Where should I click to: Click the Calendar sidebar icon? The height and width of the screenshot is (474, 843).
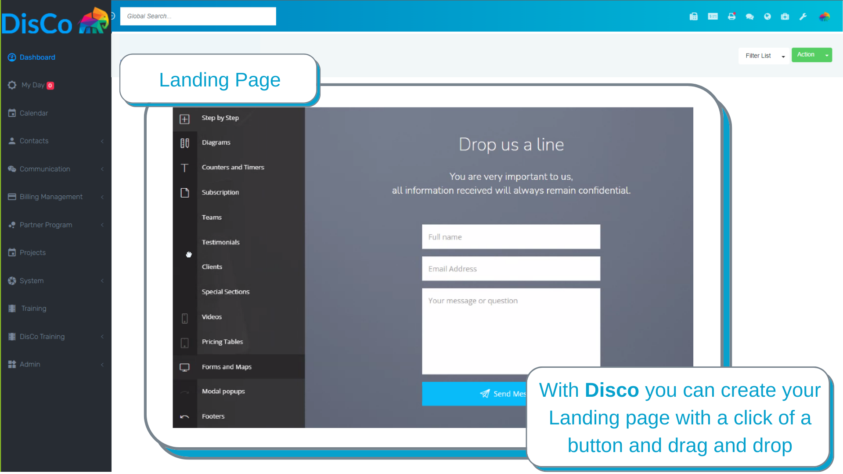(x=12, y=113)
